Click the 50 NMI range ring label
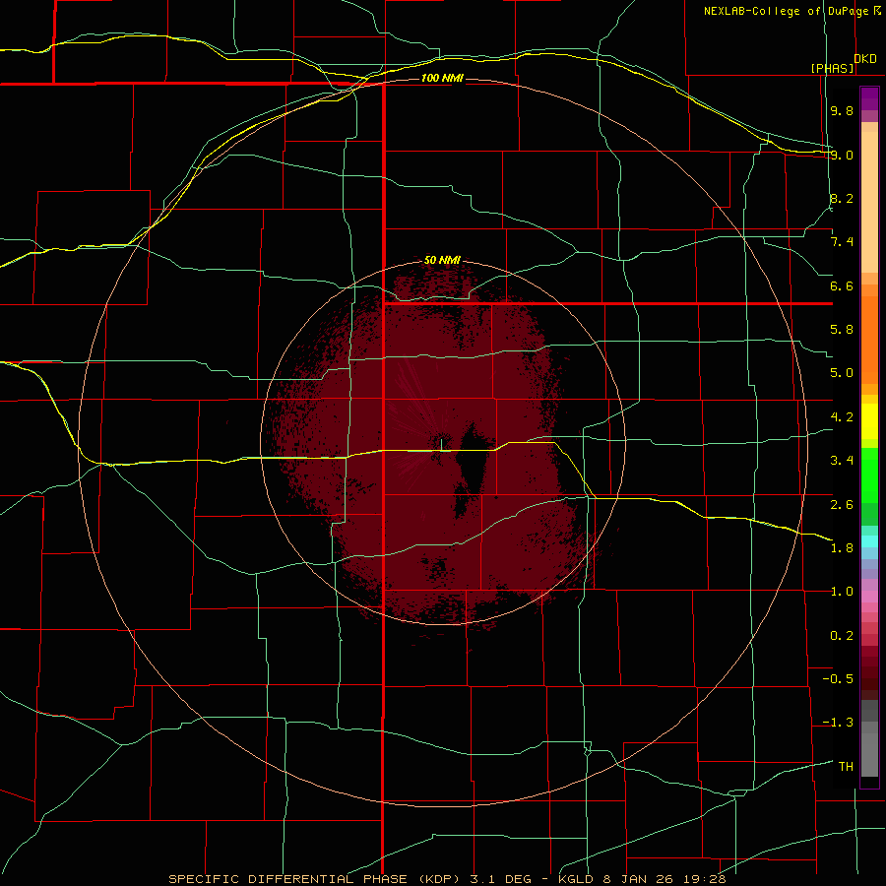Viewport: 886px width, 886px height. [442, 260]
